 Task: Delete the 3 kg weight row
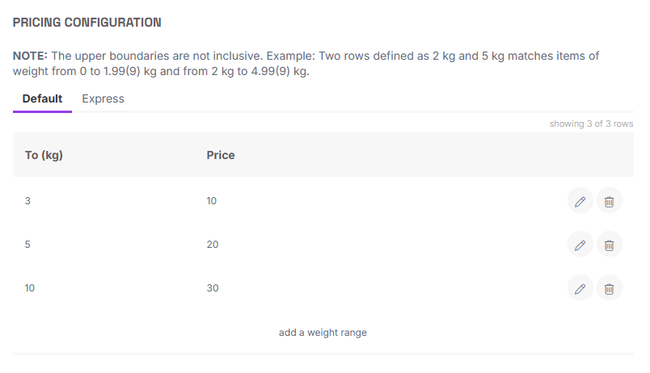(x=610, y=201)
